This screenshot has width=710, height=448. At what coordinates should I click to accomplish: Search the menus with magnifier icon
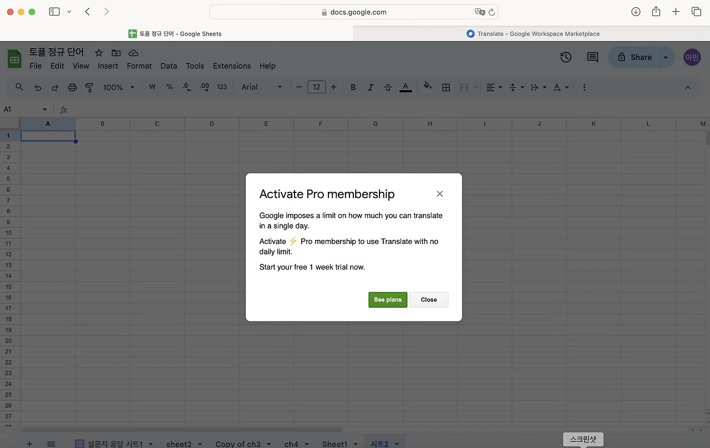point(19,87)
